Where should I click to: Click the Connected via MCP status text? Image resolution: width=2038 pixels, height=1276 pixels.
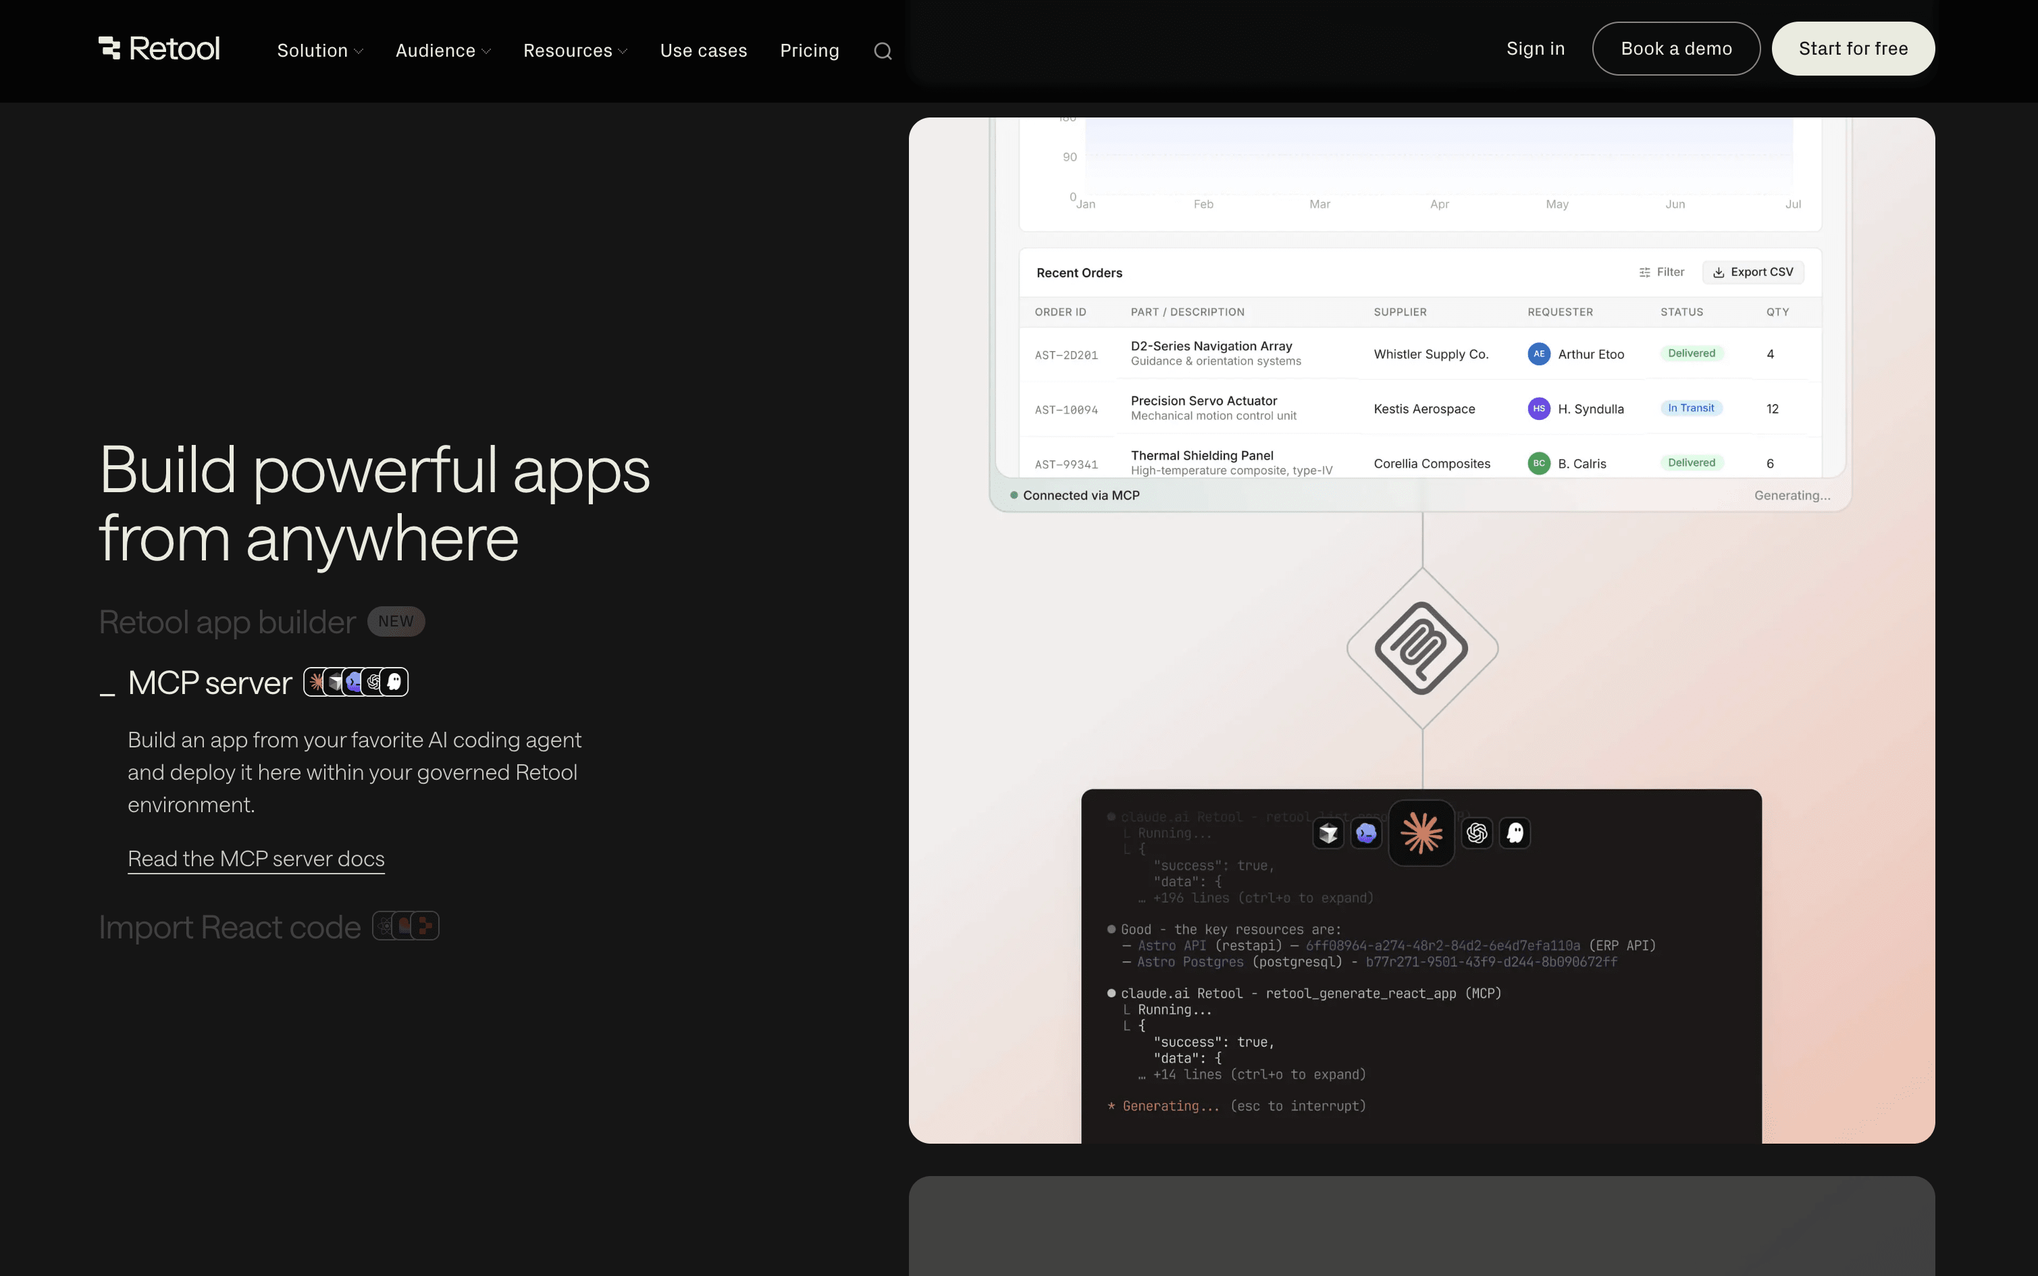click(1081, 496)
